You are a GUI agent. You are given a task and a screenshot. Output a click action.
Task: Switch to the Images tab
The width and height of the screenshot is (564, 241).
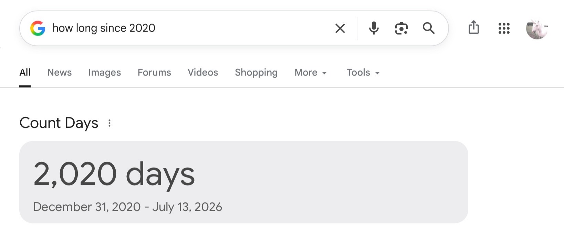click(x=105, y=72)
